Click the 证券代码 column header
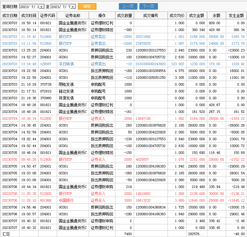The width and height of the screenshot is (247, 237). [x=48, y=16]
